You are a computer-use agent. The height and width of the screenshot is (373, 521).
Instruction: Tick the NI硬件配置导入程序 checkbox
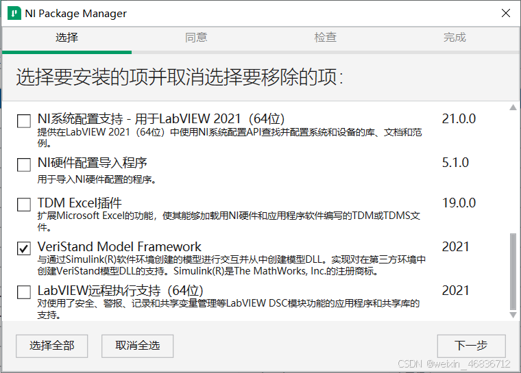[x=24, y=164]
